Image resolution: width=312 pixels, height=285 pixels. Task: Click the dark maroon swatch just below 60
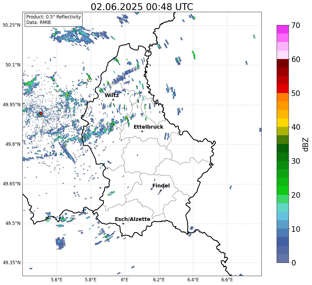[x=282, y=63]
